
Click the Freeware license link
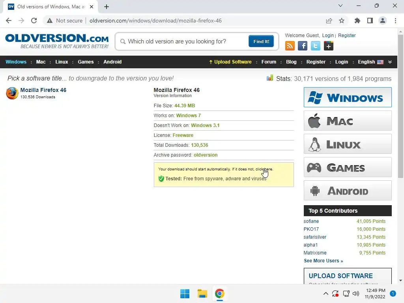point(183,135)
